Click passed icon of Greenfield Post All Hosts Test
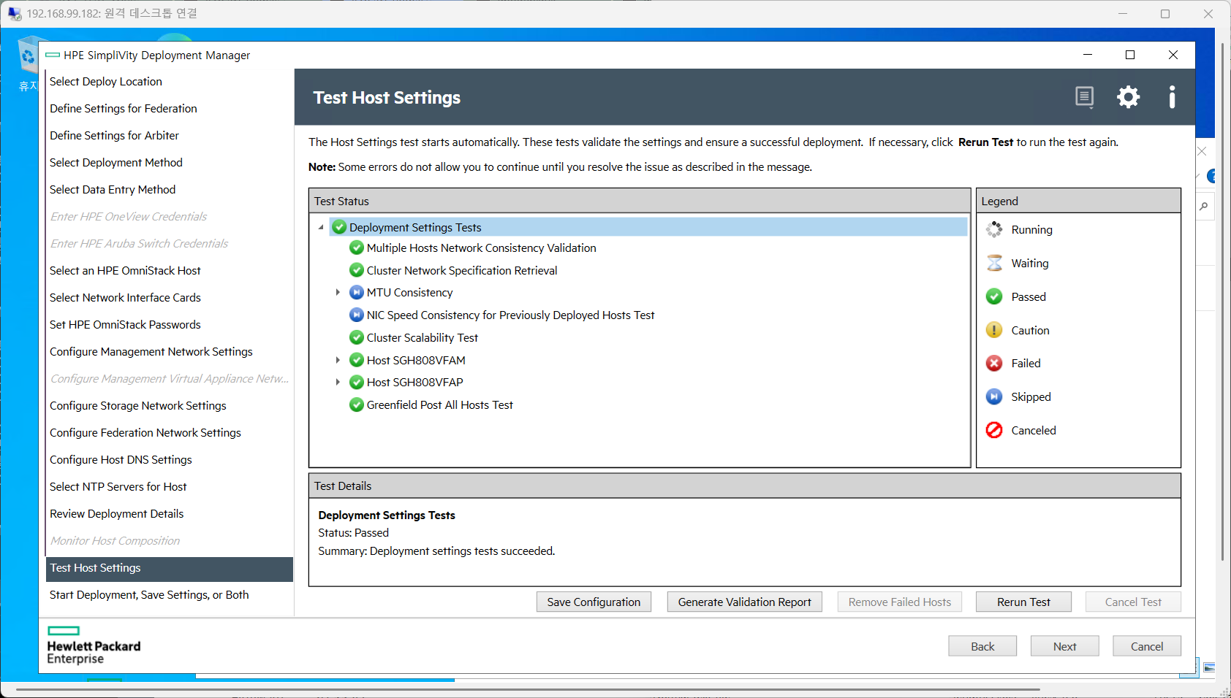The width and height of the screenshot is (1231, 698). 357,404
